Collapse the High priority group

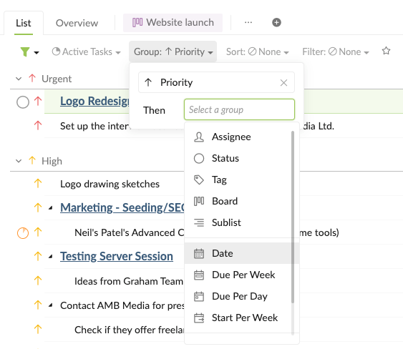(x=19, y=161)
